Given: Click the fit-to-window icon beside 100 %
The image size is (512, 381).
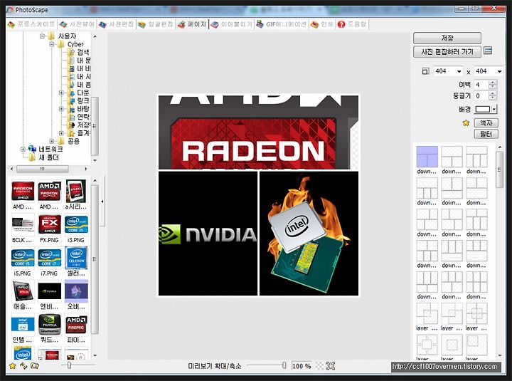Looking at the screenshot, I should [331, 366].
